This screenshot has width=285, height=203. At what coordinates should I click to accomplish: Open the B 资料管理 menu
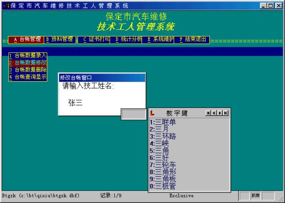(x=60, y=40)
